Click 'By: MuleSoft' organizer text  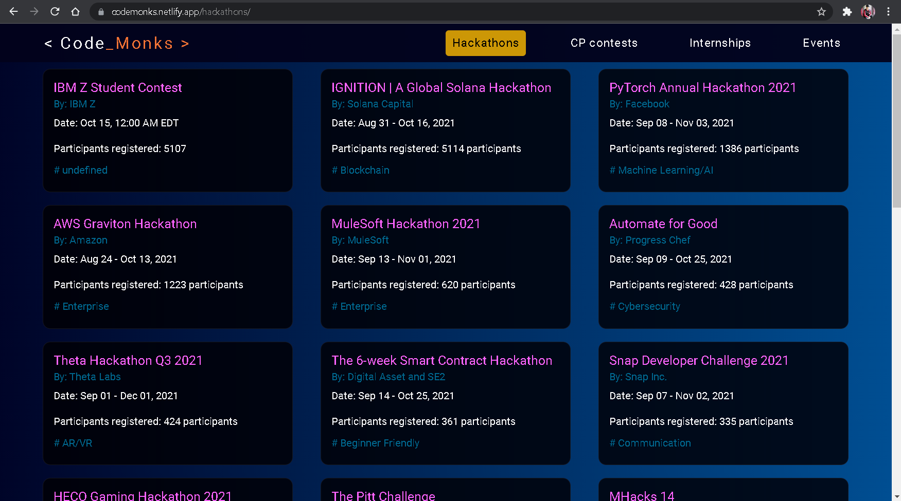click(360, 240)
